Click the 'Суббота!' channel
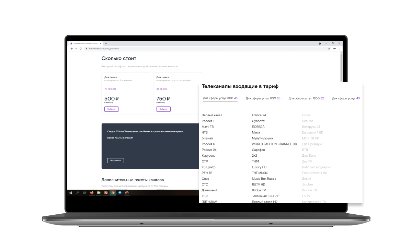 259,121
